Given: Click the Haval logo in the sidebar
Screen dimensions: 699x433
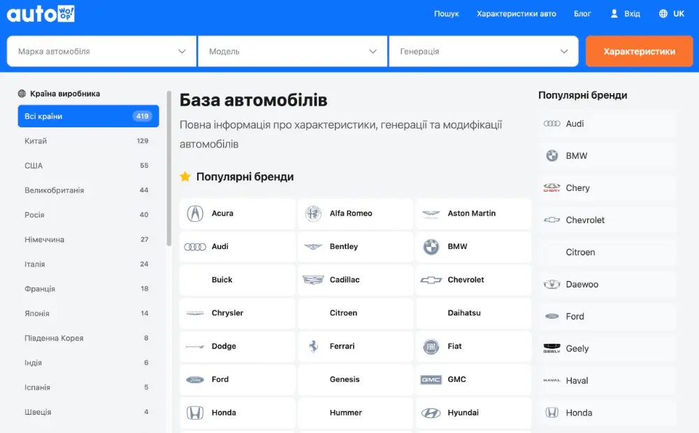Looking at the screenshot, I should [552, 381].
